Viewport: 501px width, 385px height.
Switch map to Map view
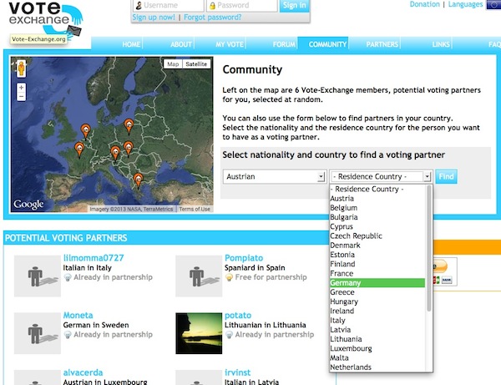click(x=173, y=64)
